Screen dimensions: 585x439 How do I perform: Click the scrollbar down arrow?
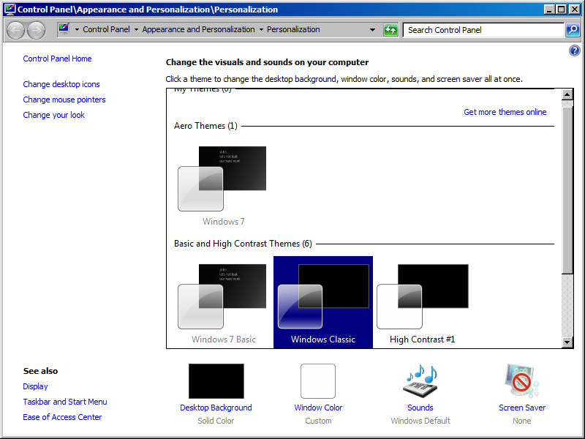click(x=568, y=341)
